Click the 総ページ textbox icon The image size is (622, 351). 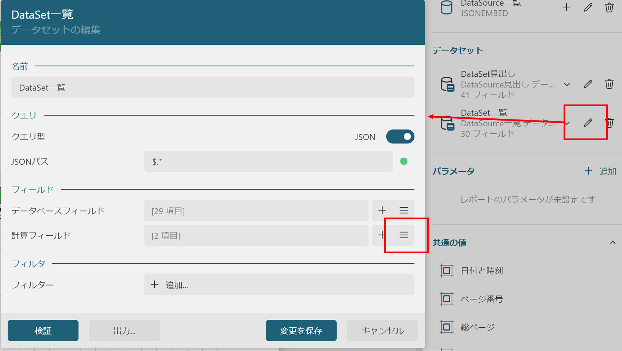tap(447, 327)
